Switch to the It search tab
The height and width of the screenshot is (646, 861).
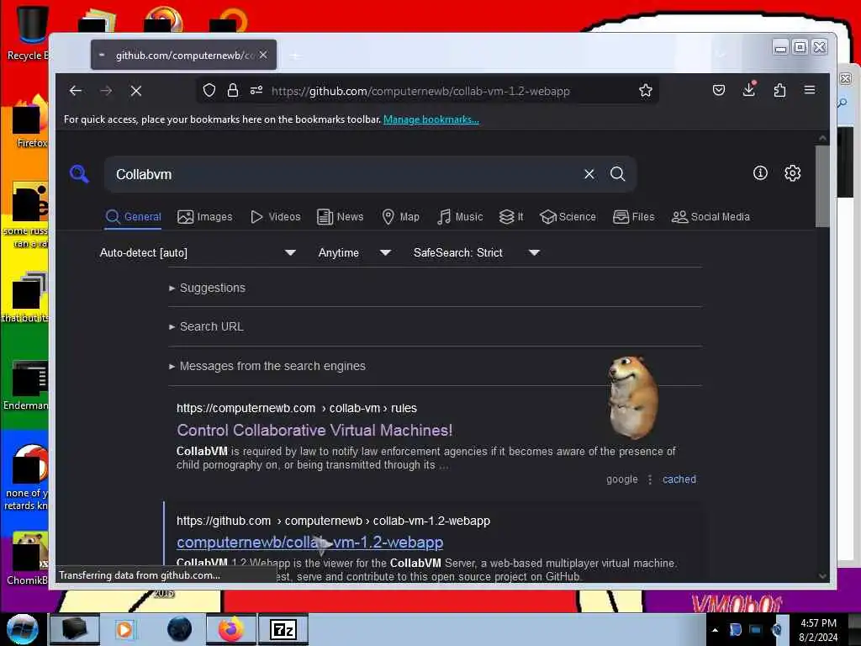click(x=511, y=217)
